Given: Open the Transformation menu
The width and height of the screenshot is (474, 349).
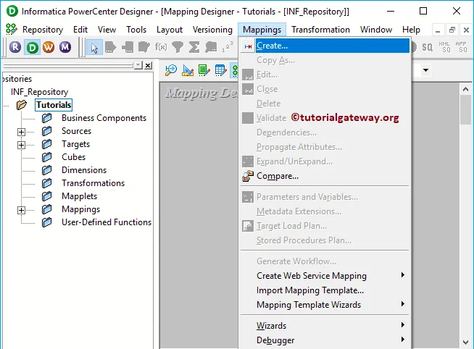Looking at the screenshot, I should click(320, 30).
